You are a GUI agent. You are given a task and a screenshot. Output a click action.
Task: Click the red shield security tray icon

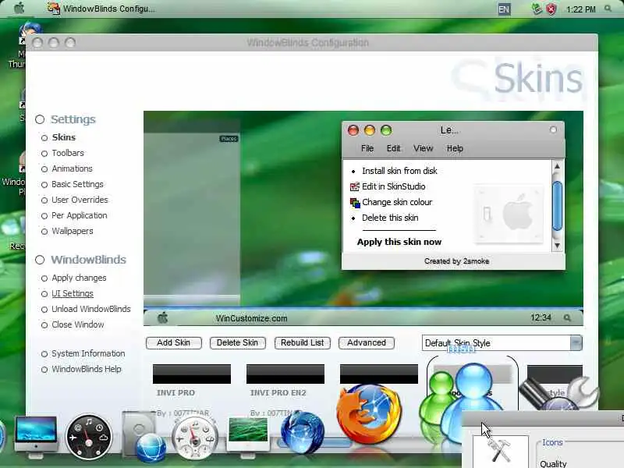pyautogui.click(x=551, y=9)
